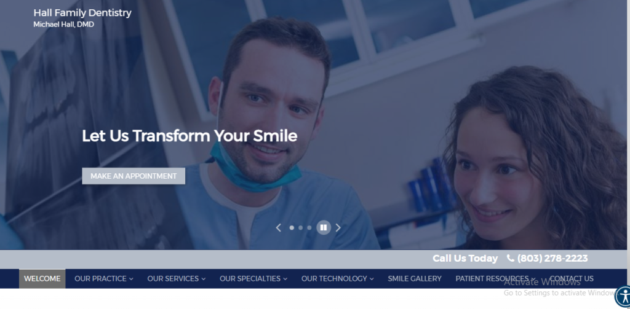This screenshot has height=309, width=630.
Task: Call the (803) 278-2223 number link
Action: (552, 258)
